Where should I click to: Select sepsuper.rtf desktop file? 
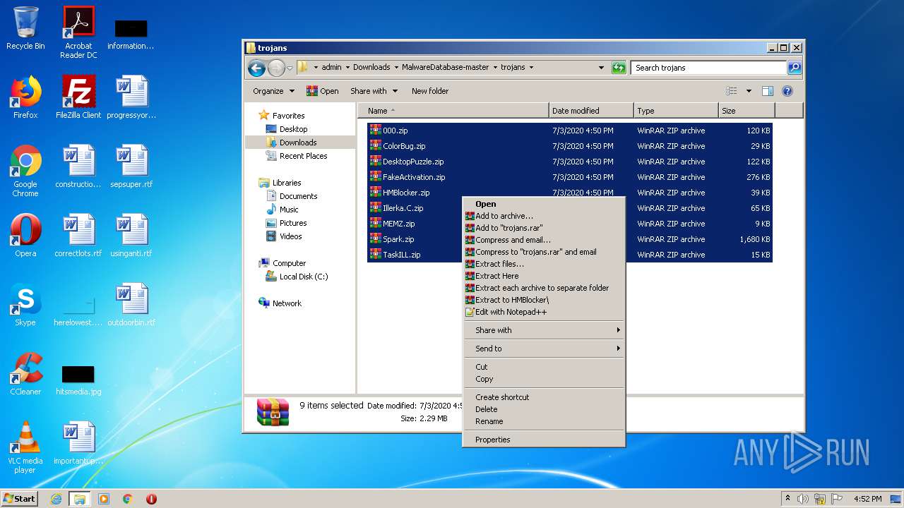click(x=131, y=167)
